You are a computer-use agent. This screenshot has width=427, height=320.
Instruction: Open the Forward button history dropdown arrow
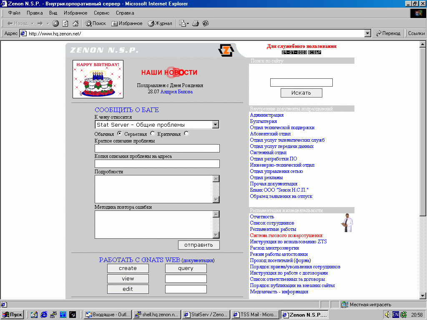point(48,23)
